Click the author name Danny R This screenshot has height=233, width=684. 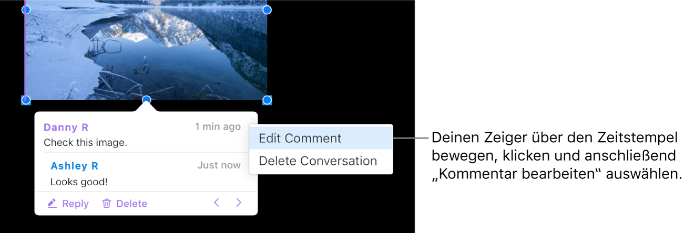click(66, 128)
